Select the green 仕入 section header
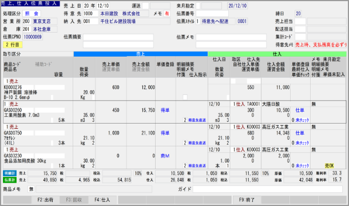This screenshot has width=349, height=206. 277,54
